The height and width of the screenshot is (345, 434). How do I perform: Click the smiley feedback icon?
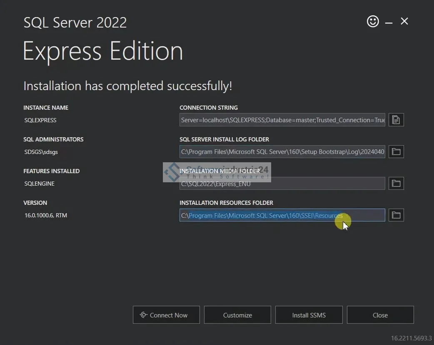pyautogui.click(x=373, y=22)
